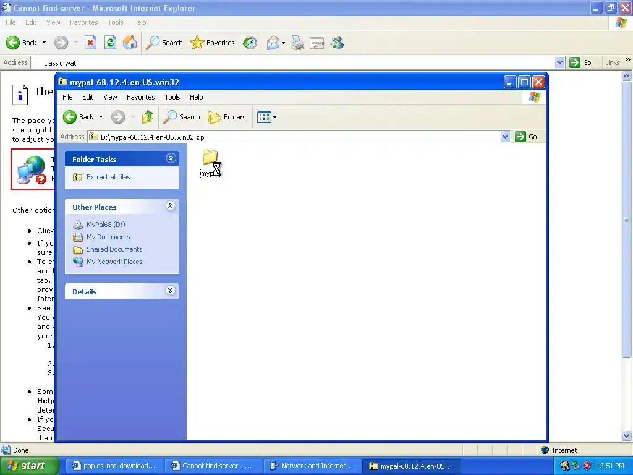
Task: Click the Views icon in zip window
Action: click(x=264, y=117)
